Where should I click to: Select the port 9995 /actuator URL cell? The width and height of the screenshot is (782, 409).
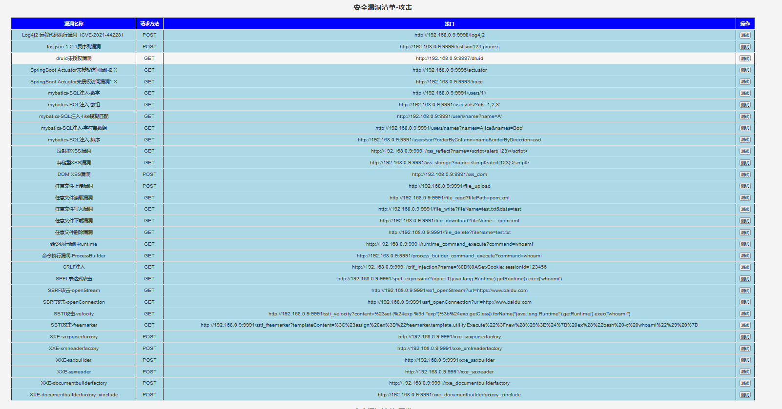pyautogui.click(x=450, y=70)
